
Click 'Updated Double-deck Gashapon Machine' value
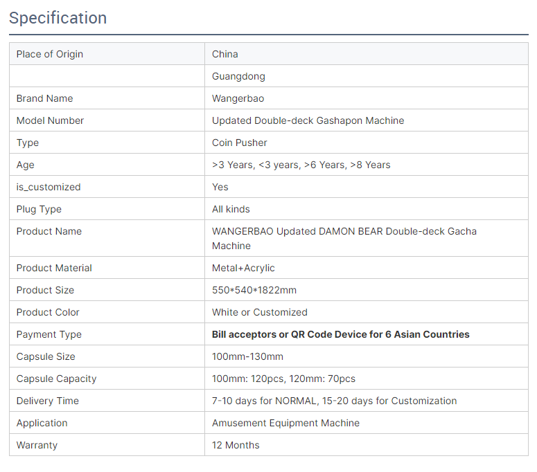click(x=308, y=120)
